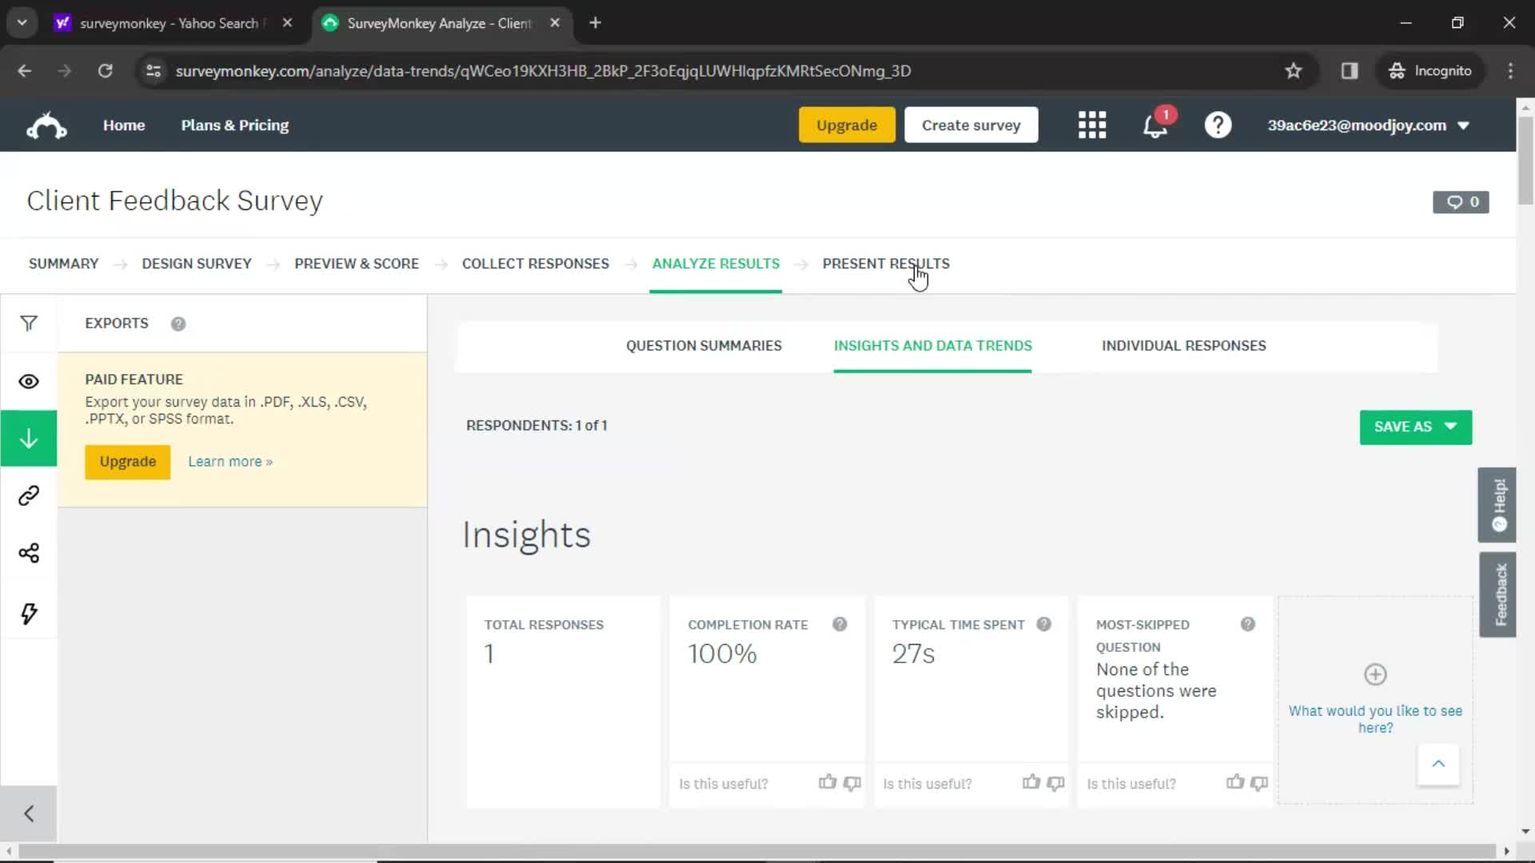Thumbs up the Most-Skipped Question card

tap(1234, 783)
